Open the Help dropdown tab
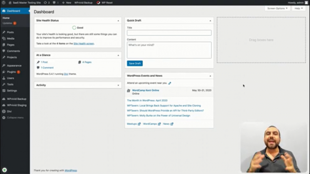Image resolution: width=310 pixels, height=174 pixels. (x=299, y=8)
